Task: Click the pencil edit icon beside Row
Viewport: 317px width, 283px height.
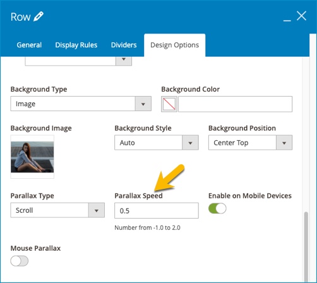Action: tap(39, 16)
